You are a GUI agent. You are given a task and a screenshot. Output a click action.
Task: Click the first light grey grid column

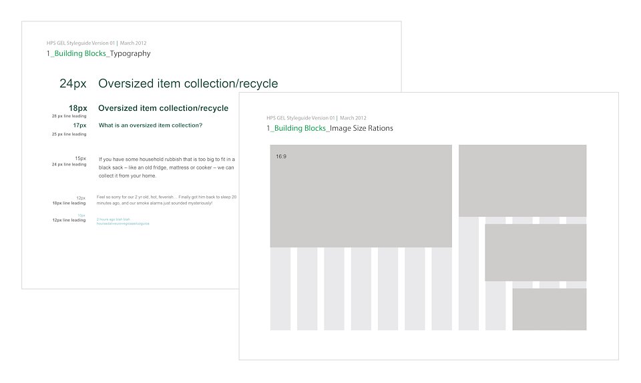coord(280,289)
